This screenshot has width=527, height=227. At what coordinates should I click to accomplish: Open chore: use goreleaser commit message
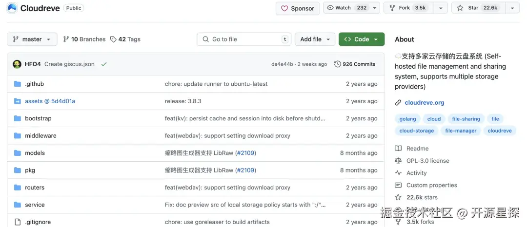217,222
